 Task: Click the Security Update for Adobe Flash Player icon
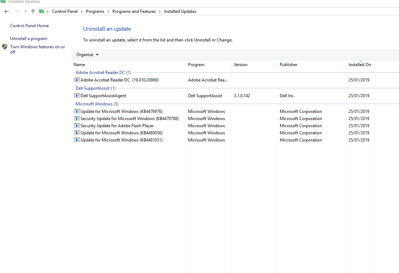coord(77,125)
